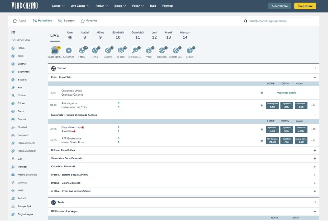Screen dimensions: 328x221
Task: Expand the Brazilia - Goiano 2 Divisao league
Action: [x=315, y=183]
